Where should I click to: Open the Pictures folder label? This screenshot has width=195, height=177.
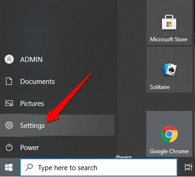tap(32, 104)
